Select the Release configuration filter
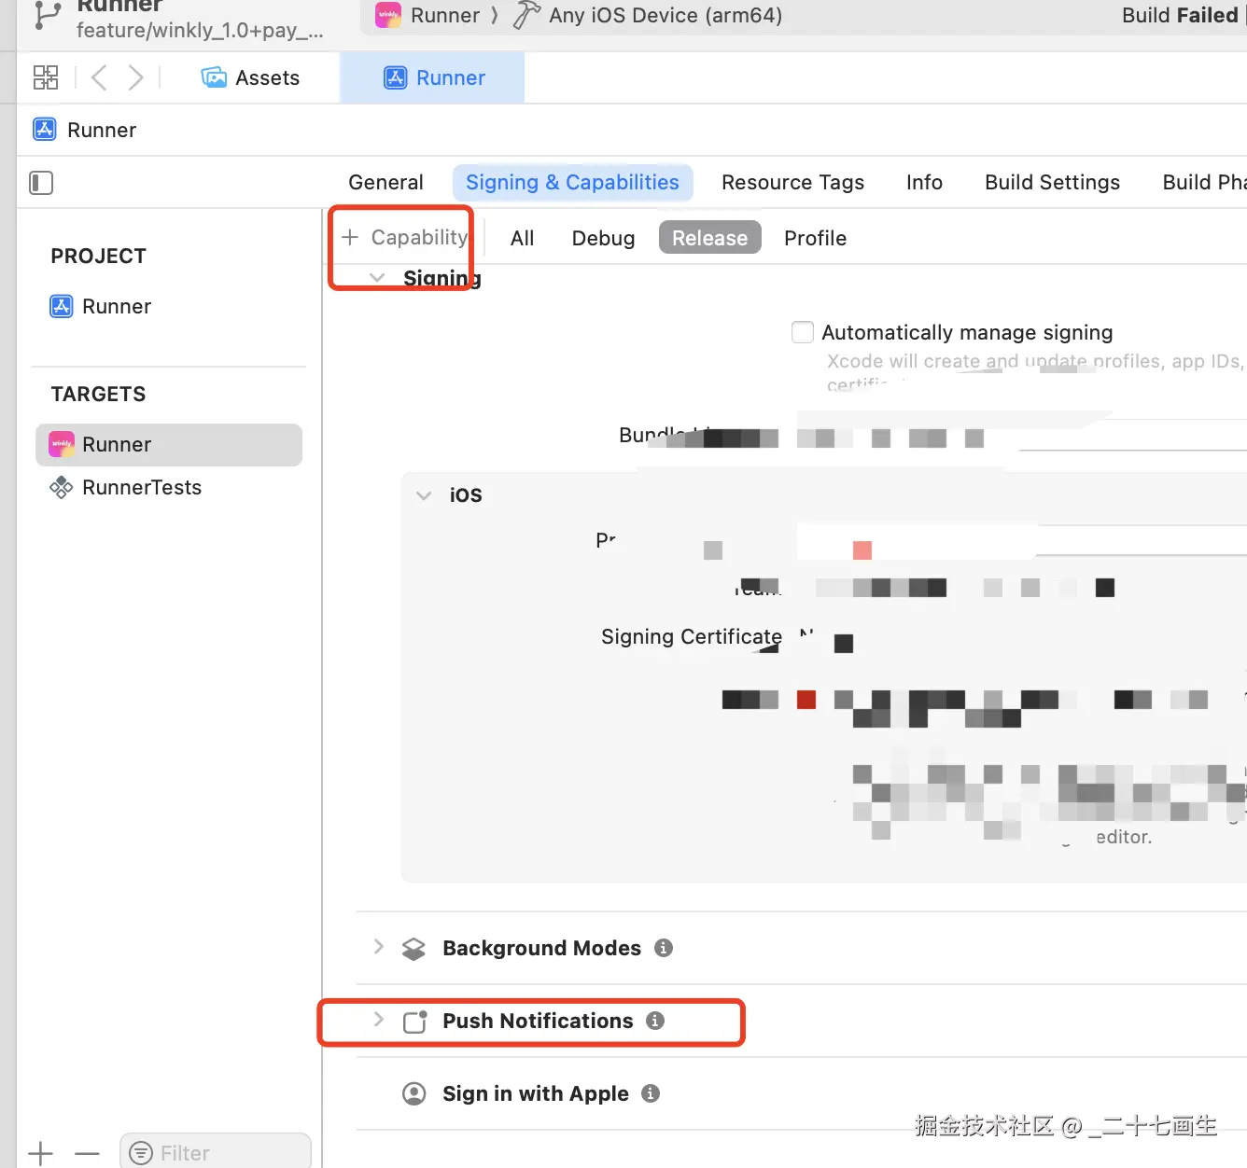The height and width of the screenshot is (1168, 1247). [x=709, y=238]
